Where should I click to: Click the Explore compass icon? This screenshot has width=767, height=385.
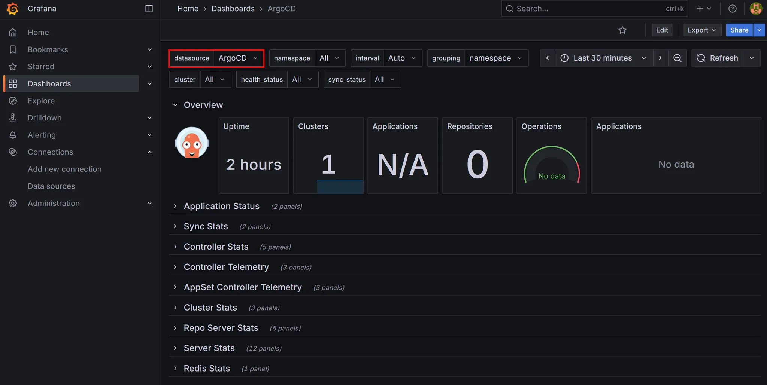click(x=13, y=101)
